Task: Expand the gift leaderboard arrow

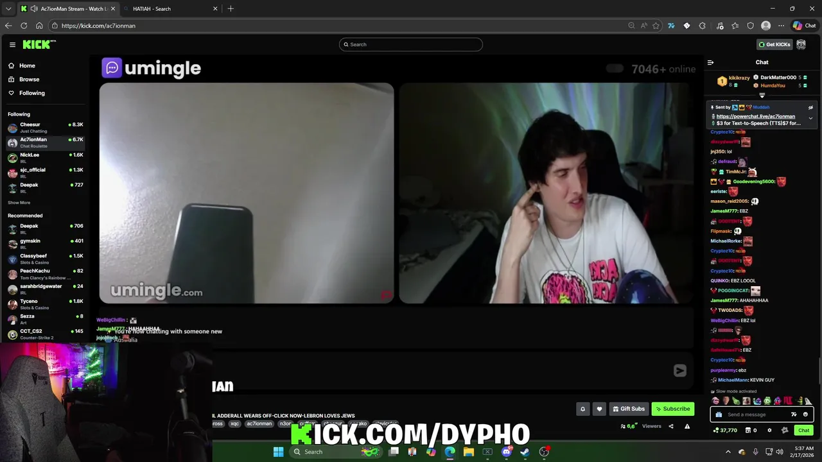Action: (x=762, y=95)
